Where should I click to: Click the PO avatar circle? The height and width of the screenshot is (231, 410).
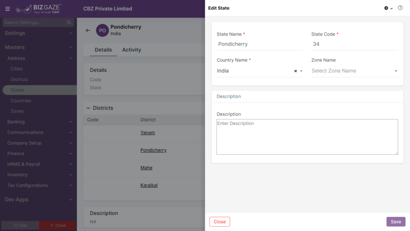click(102, 30)
